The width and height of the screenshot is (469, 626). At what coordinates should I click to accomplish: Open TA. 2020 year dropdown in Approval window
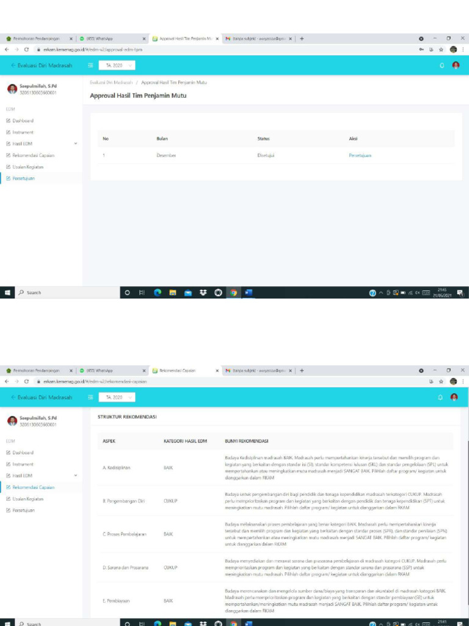click(x=117, y=65)
